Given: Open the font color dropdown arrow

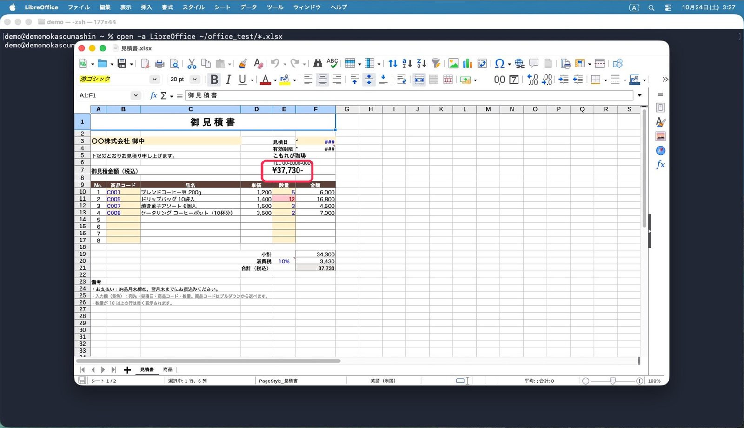Looking at the screenshot, I should 275,80.
